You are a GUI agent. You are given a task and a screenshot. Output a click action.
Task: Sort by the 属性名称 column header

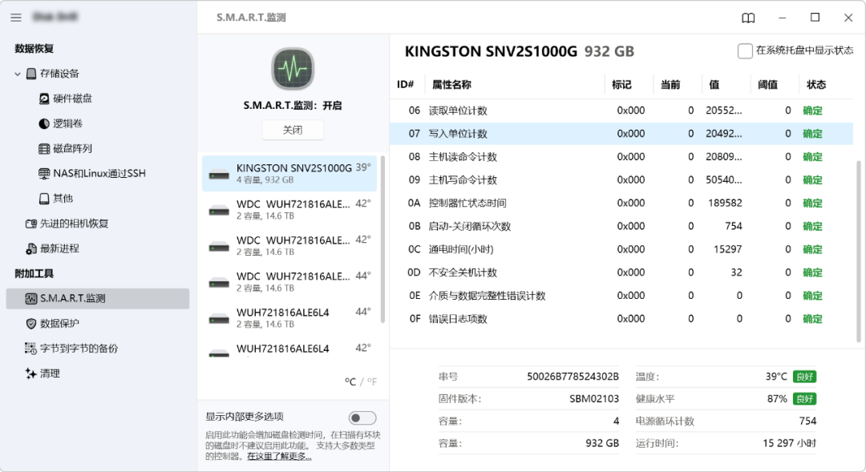pos(451,84)
